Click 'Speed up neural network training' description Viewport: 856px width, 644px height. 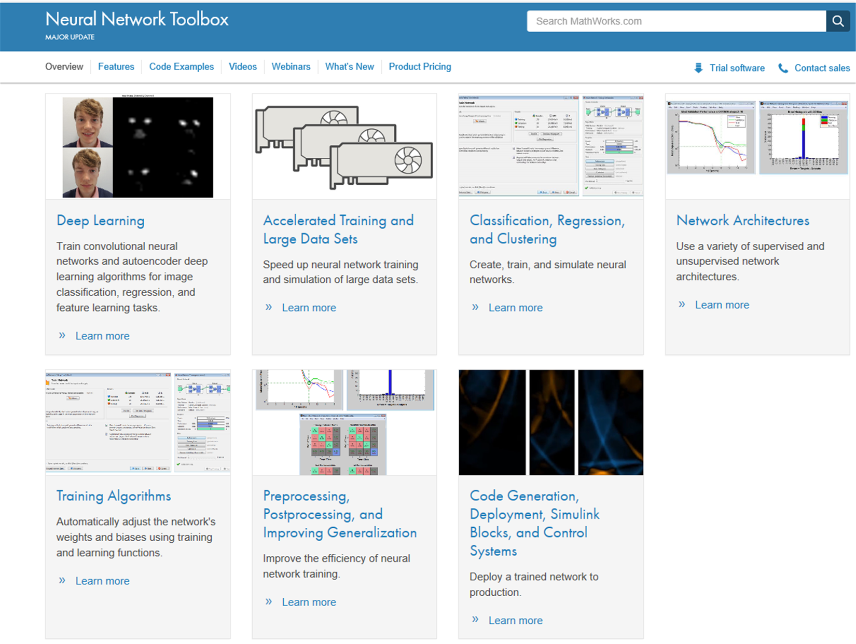click(x=340, y=272)
